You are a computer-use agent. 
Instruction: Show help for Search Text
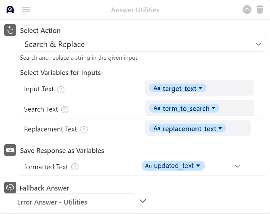[65, 110]
